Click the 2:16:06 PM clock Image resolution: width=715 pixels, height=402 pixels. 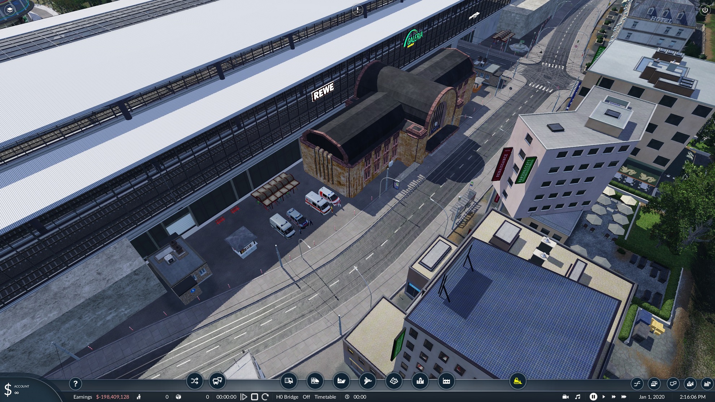click(692, 397)
